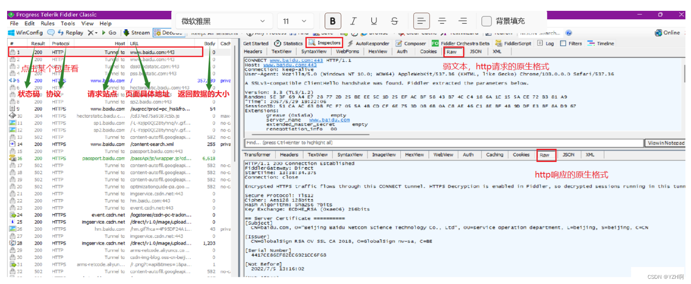The height and width of the screenshot is (284, 691).
Task: Click image icon of session 11
Action: pos(13,123)
